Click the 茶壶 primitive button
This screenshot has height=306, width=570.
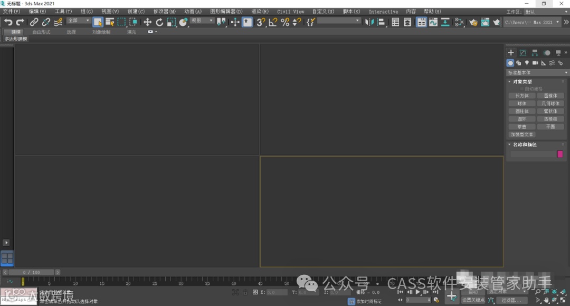coord(521,127)
